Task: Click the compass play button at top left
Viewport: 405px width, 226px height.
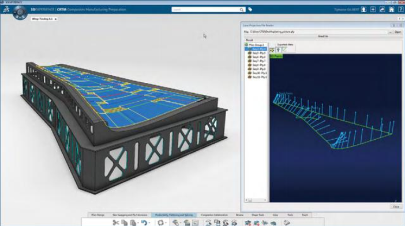Action: [20, 12]
